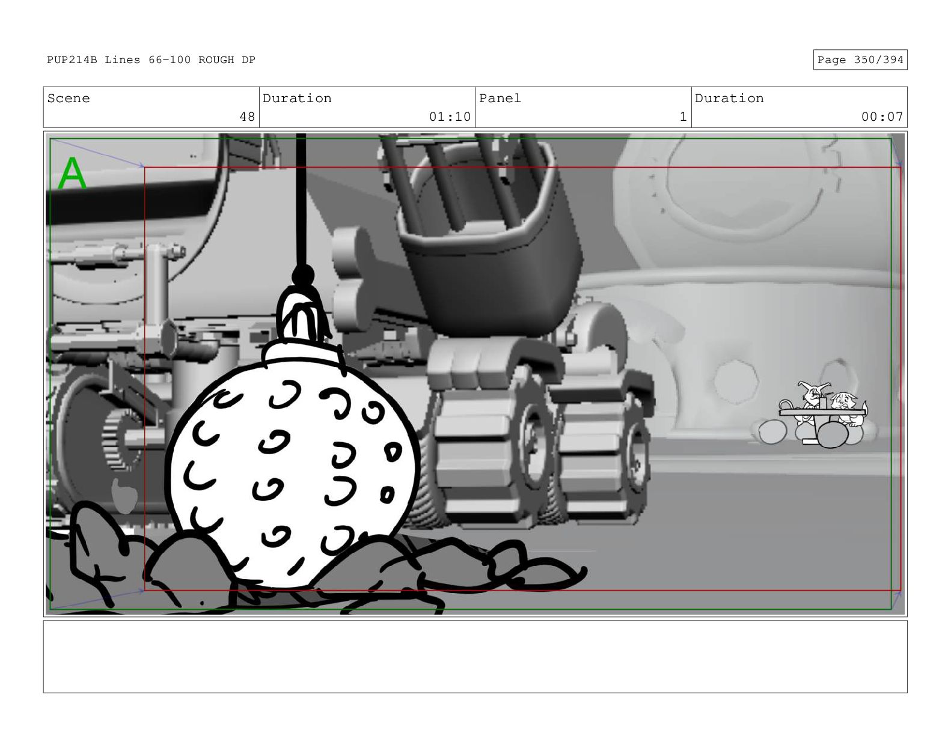Screen dimensions: 951x736
Task: Click the empty notes box below the storyboard panel
Action: pos(475,657)
